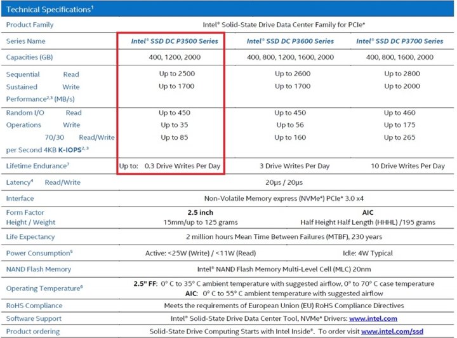This screenshot has height=338, width=457.
Task: Click the P3500 Up to 1700 write value
Action: (176, 86)
